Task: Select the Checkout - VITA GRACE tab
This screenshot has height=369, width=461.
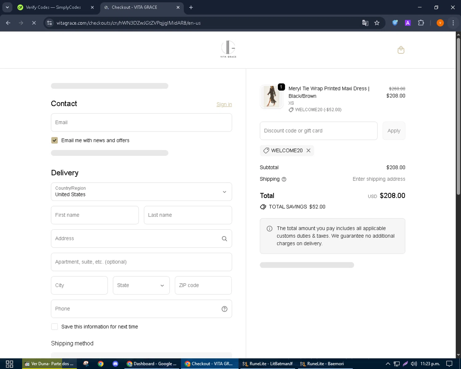Action: (142, 7)
